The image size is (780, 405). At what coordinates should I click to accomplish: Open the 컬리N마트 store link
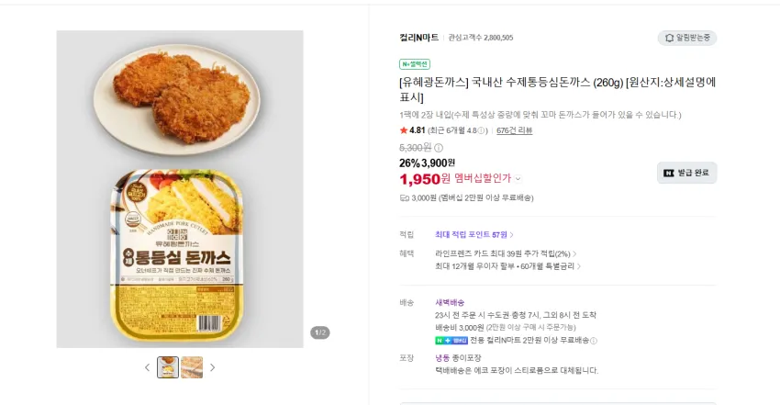[418, 38]
